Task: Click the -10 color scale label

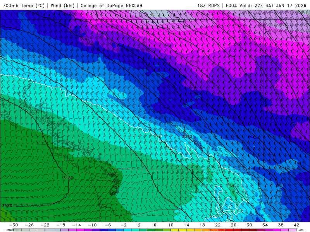Action: (x=92, y=225)
